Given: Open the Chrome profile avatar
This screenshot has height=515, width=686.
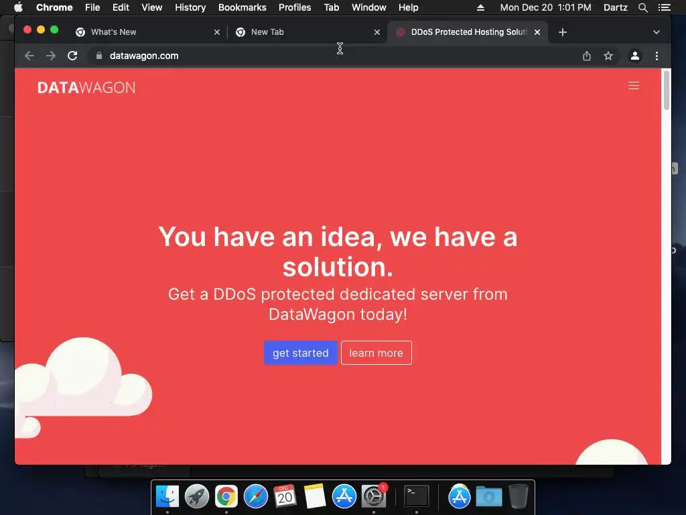Looking at the screenshot, I should point(635,56).
